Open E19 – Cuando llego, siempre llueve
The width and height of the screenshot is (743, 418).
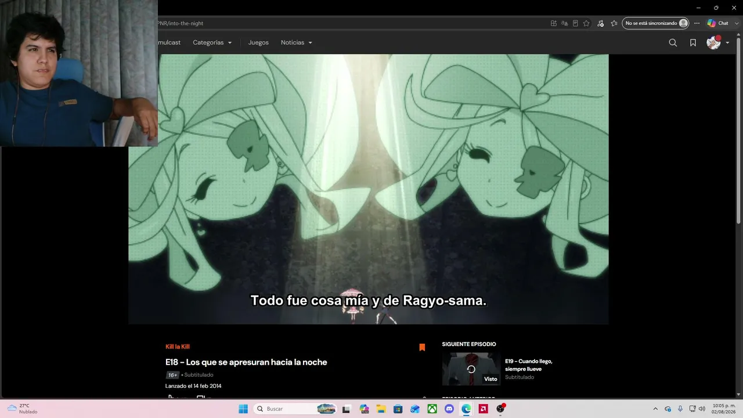click(x=529, y=365)
